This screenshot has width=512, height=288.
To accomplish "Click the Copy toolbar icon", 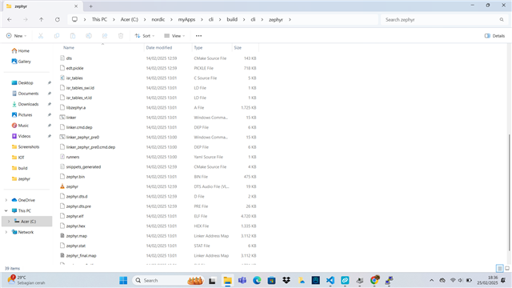I will pos(57,36).
